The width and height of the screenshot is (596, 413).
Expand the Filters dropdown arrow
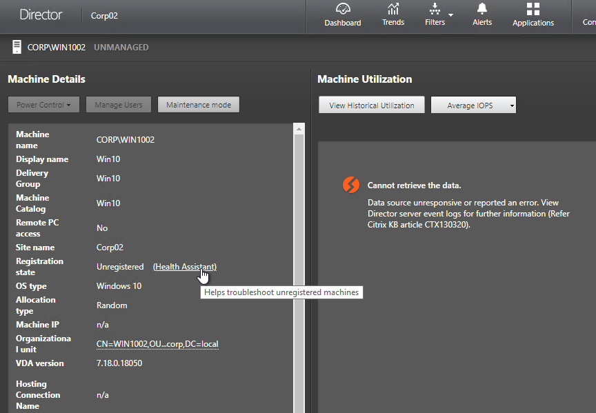pyautogui.click(x=451, y=15)
